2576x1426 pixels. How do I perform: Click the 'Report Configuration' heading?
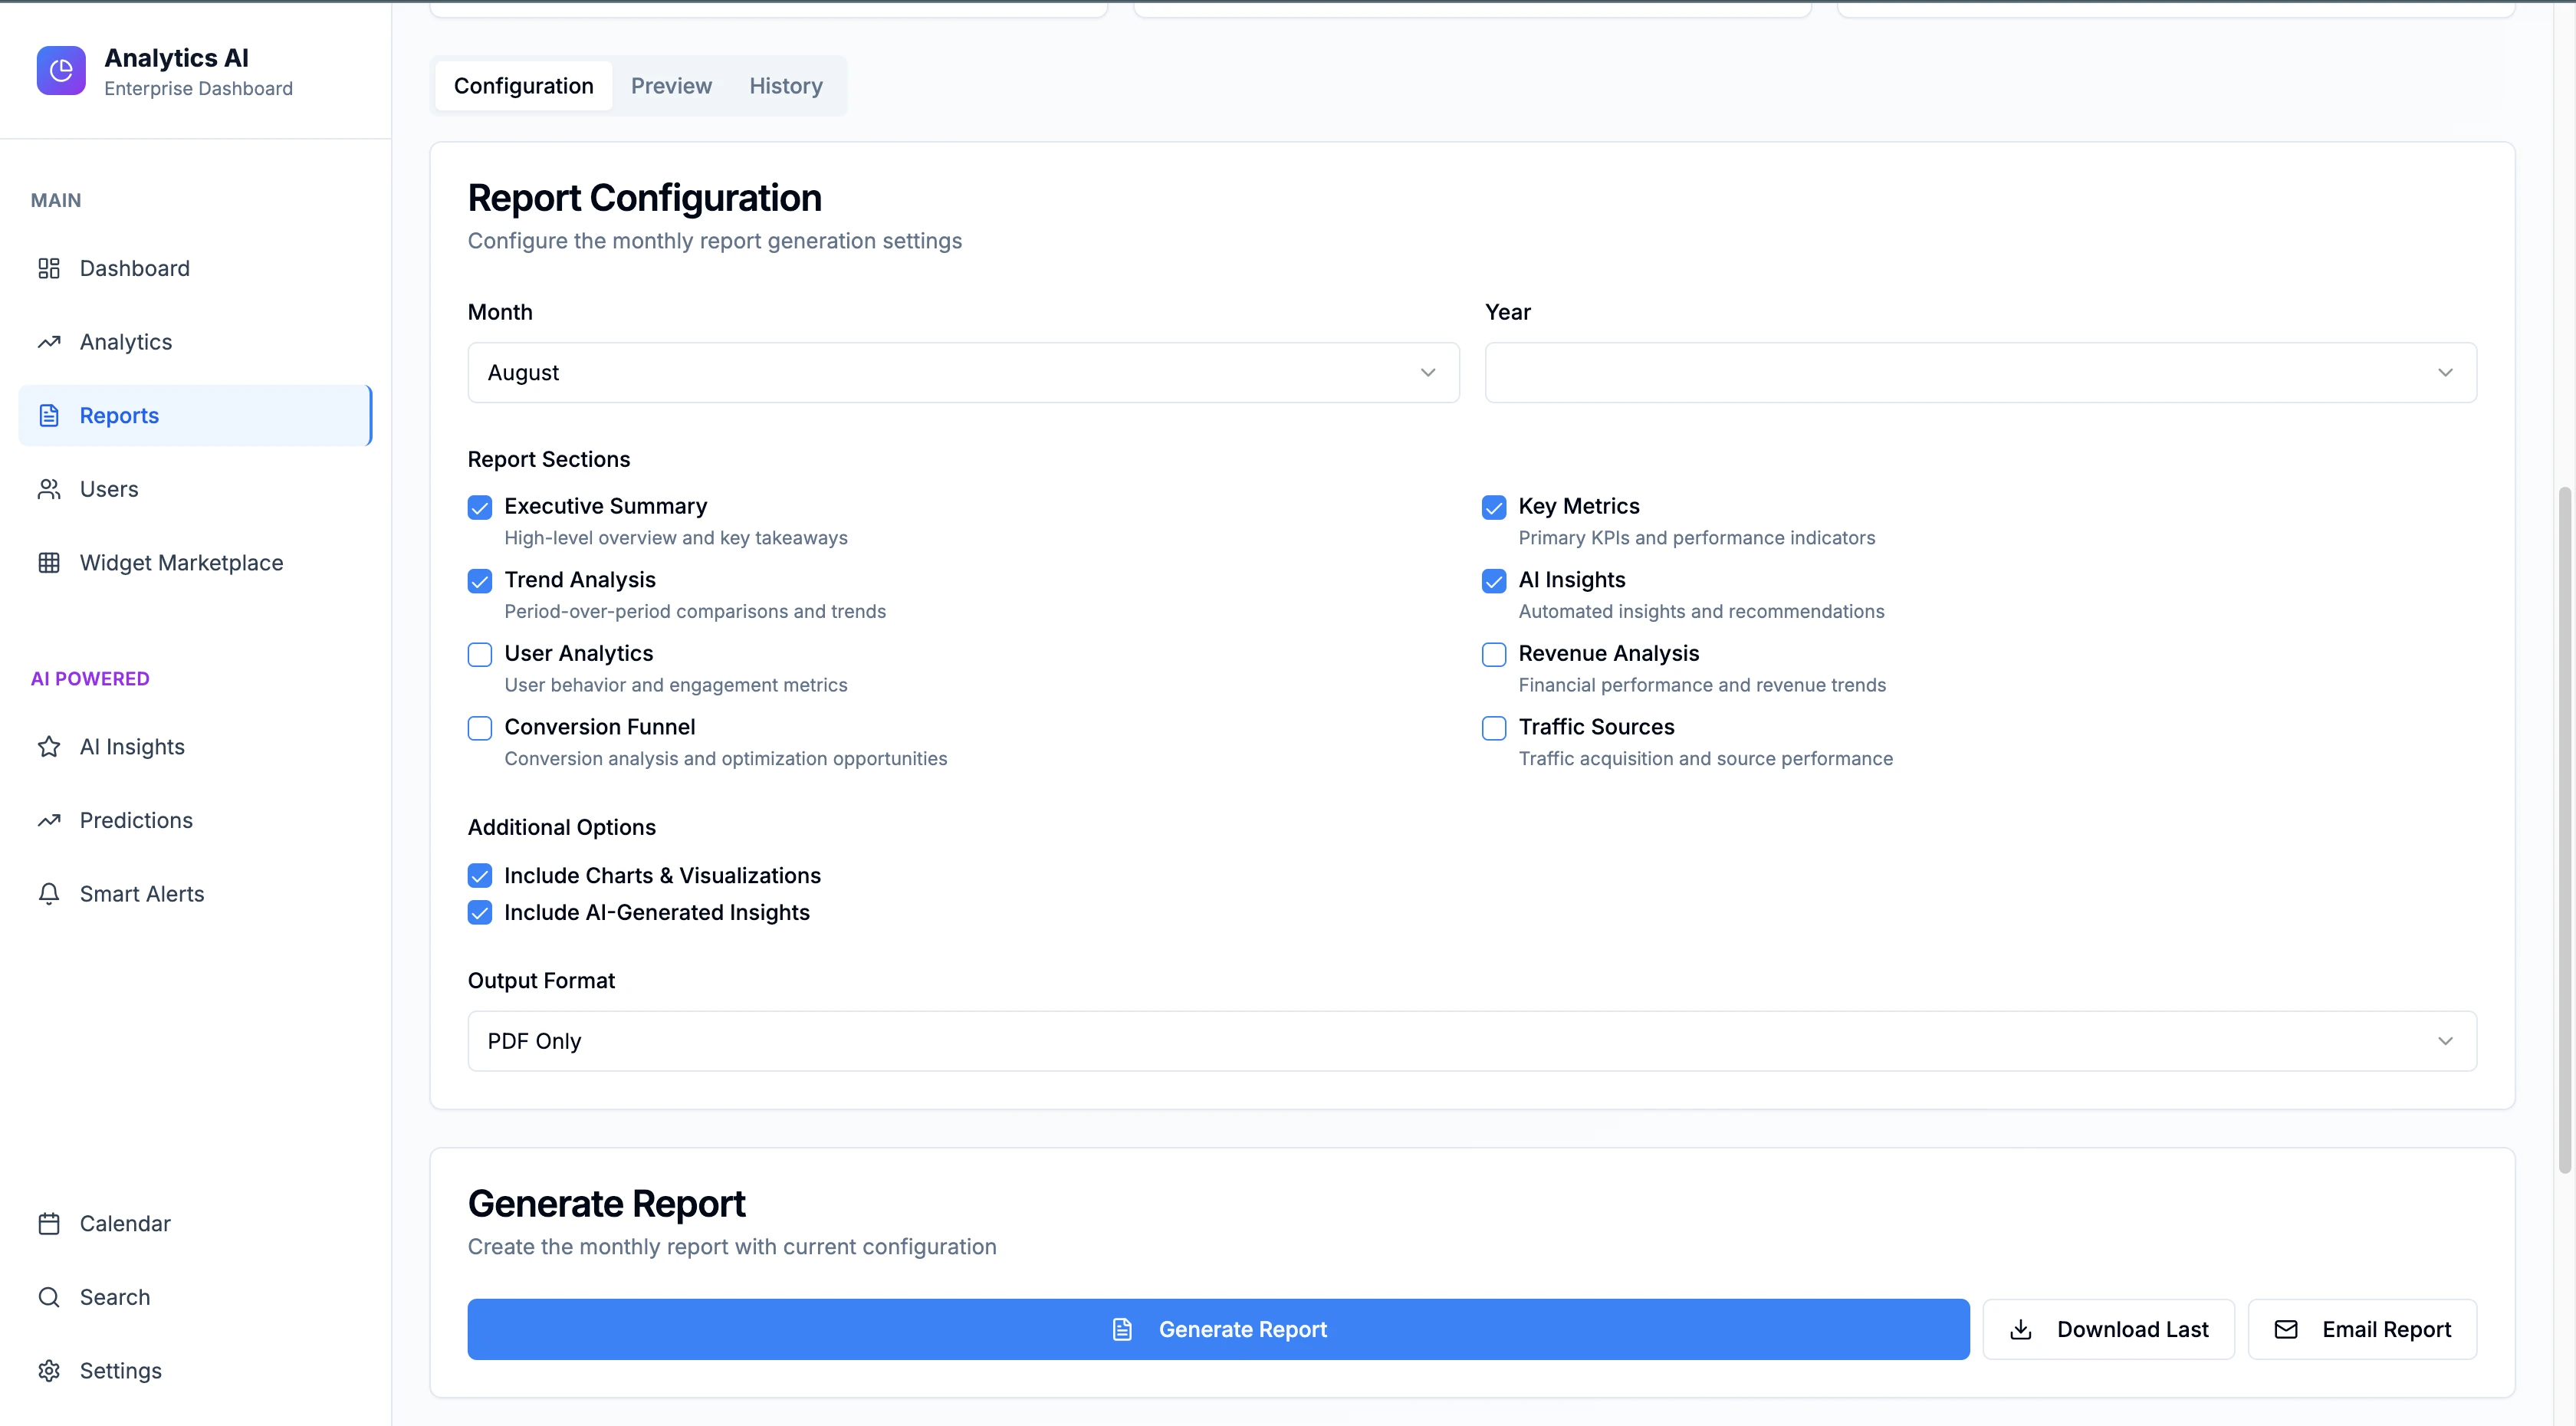coord(644,198)
